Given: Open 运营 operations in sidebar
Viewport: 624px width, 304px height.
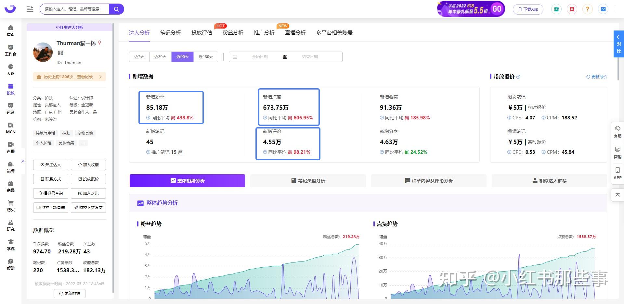Looking at the screenshot, I should click(x=11, y=109).
